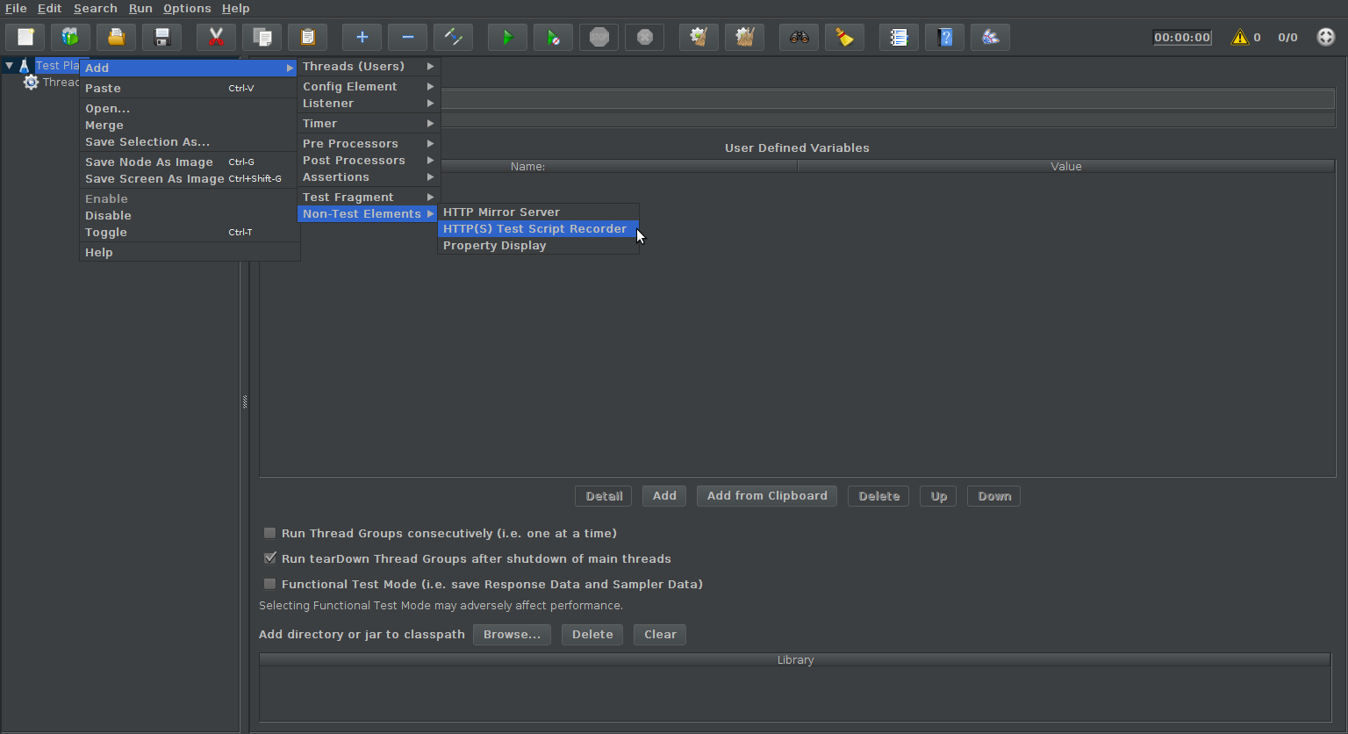Click the Detail button
1348x734 pixels.
[x=604, y=496]
